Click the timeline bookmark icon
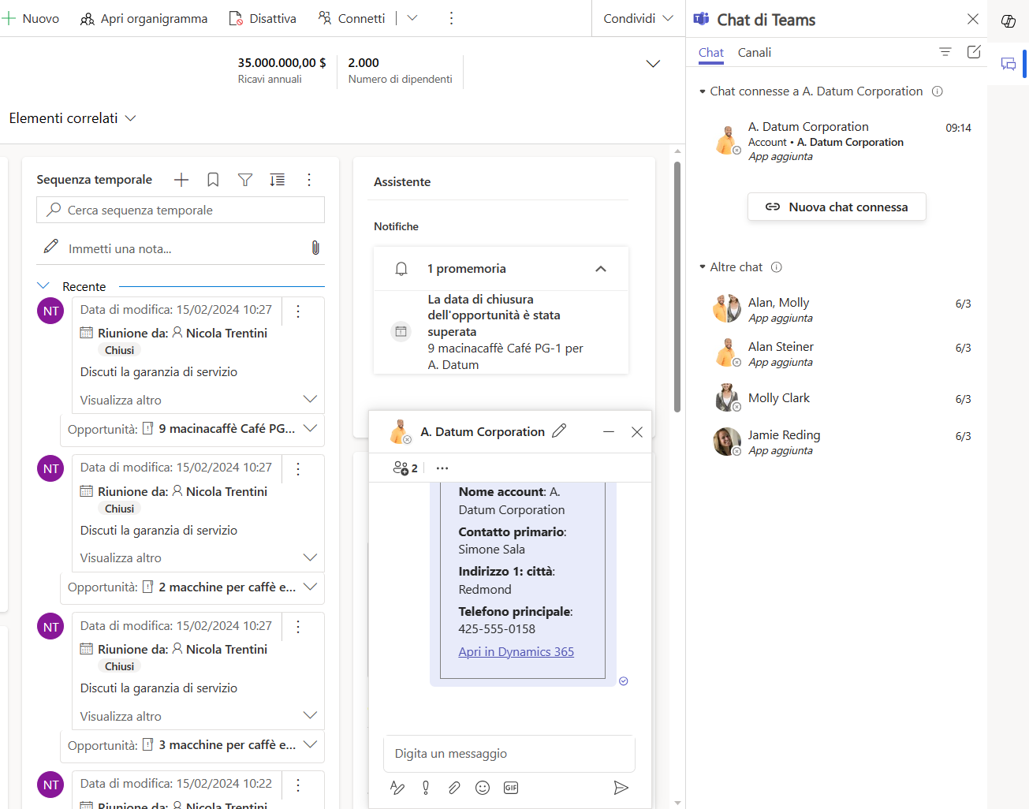The height and width of the screenshot is (809, 1029). tap(213, 180)
